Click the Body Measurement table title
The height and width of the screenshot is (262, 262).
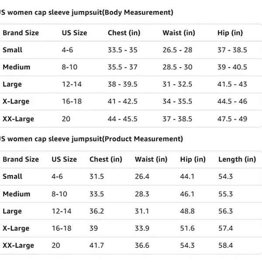click(x=86, y=12)
